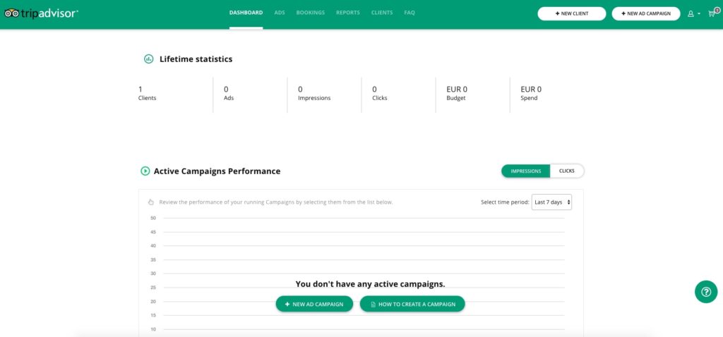723x337 pixels.
Task: Open the Ads tab
Action: pos(280,13)
